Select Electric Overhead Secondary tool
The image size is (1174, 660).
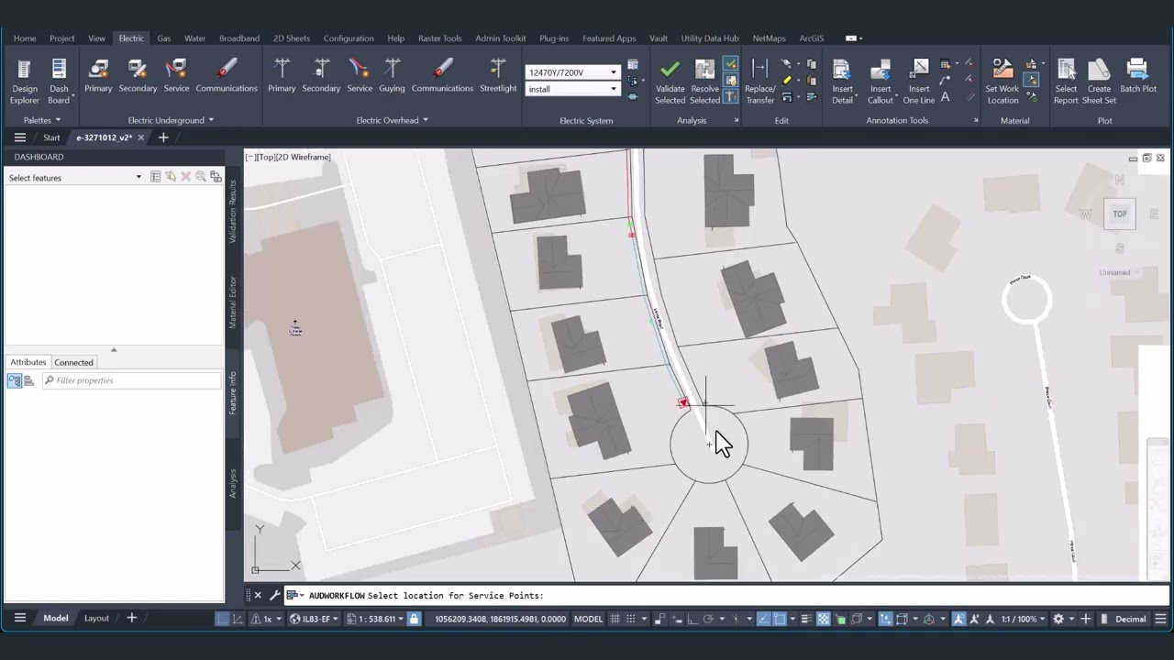pos(321,76)
